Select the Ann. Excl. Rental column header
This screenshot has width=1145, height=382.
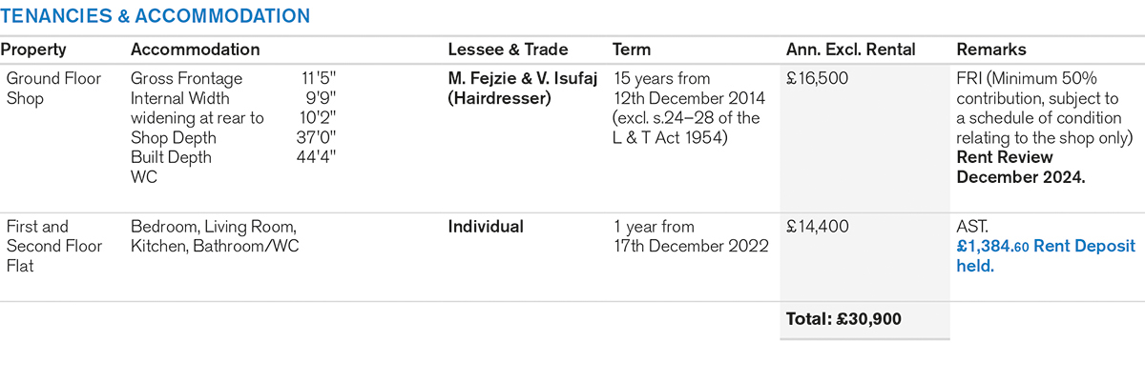[x=850, y=50]
